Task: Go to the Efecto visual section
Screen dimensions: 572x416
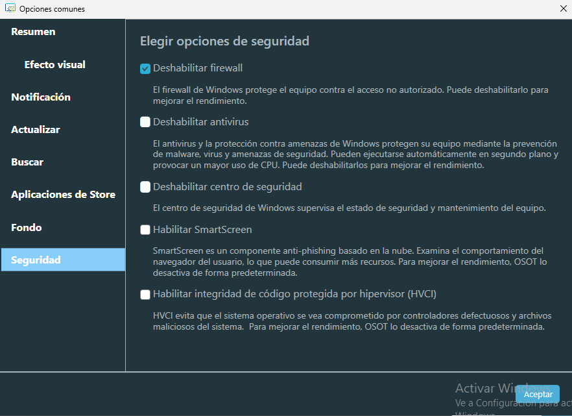Action: point(54,65)
